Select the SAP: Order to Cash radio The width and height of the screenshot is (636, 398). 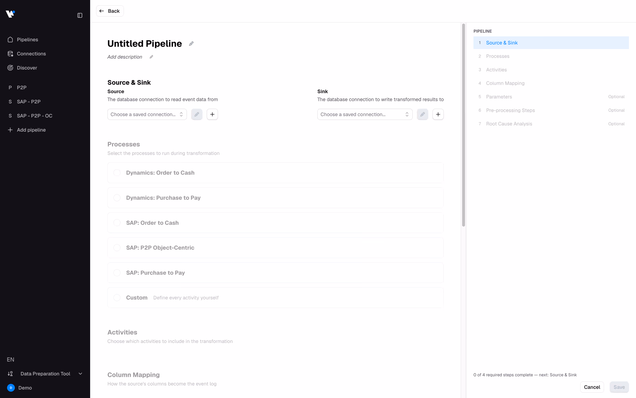tap(117, 223)
